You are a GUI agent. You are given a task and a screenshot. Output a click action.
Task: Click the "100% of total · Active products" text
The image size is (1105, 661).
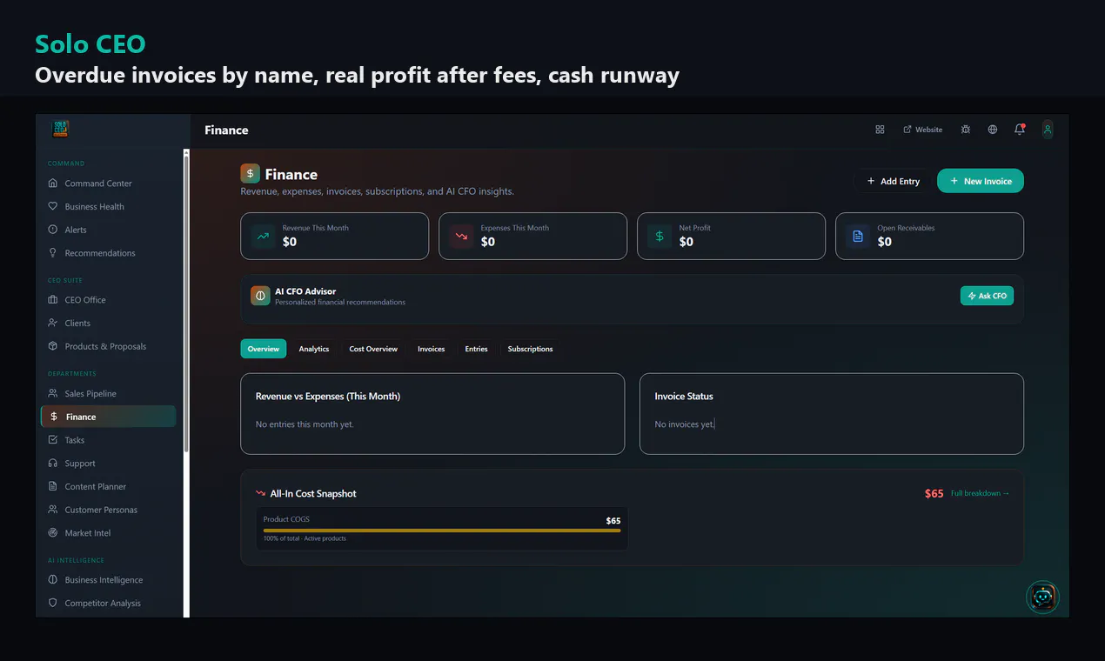[x=305, y=538]
